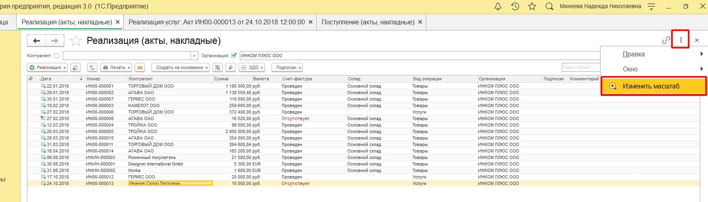Viewport: 708px width, 202px height.
Task: Expand the Окно submenu
Action: [654, 69]
